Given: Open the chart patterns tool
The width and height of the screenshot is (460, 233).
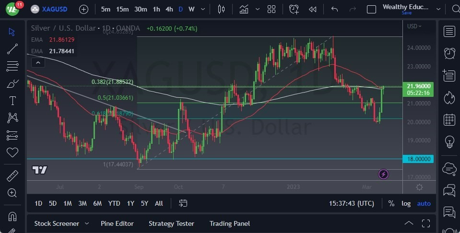Looking at the screenshot, I should point(12,118).
